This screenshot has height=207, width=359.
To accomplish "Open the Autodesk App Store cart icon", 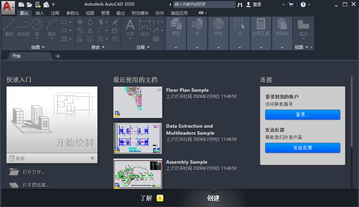I will click(x=291, y=5).
